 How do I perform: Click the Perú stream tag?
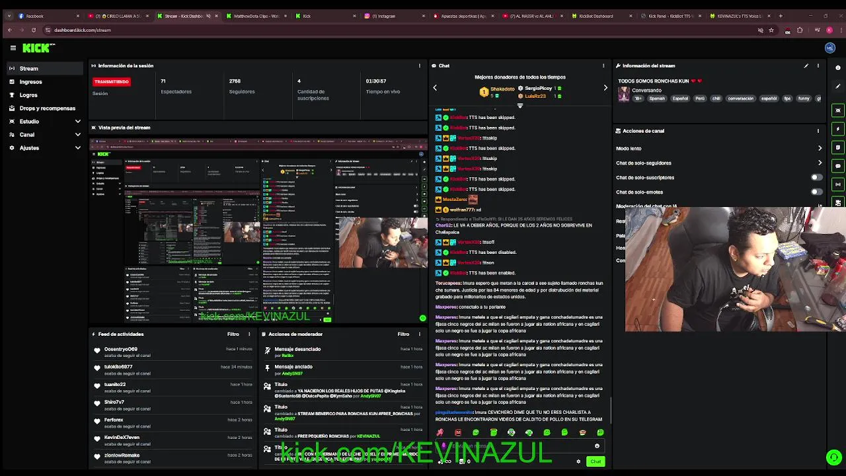[x=700, y=99]
